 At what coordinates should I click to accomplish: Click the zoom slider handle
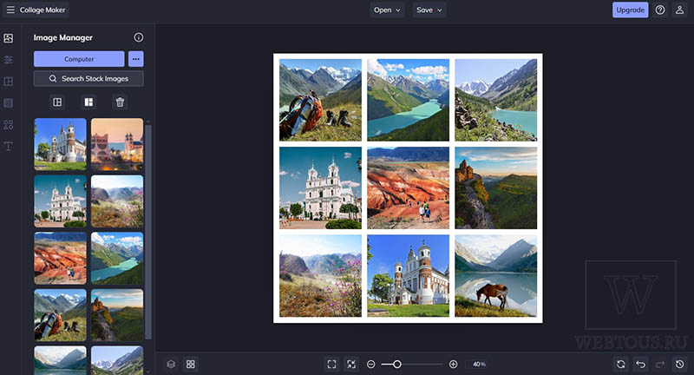[397, 364]
